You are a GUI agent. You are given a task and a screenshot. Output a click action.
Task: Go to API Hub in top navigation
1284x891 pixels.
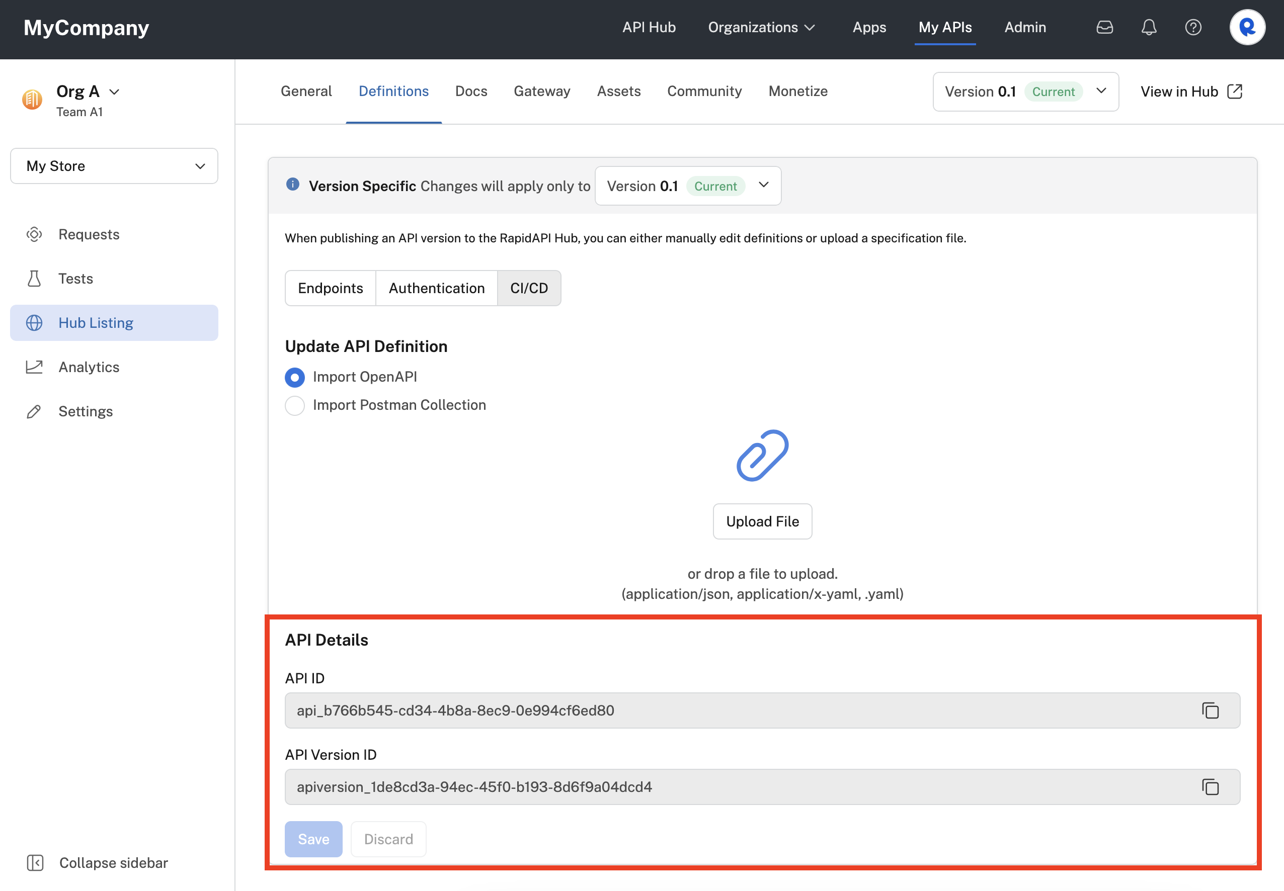click(649, 27)
